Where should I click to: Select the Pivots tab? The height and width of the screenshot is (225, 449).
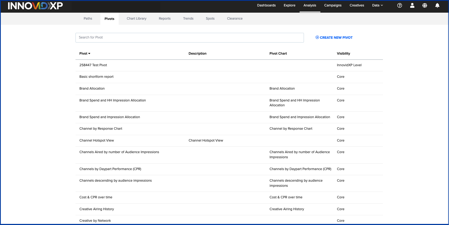pyautogui.click(x=109, y=19)
